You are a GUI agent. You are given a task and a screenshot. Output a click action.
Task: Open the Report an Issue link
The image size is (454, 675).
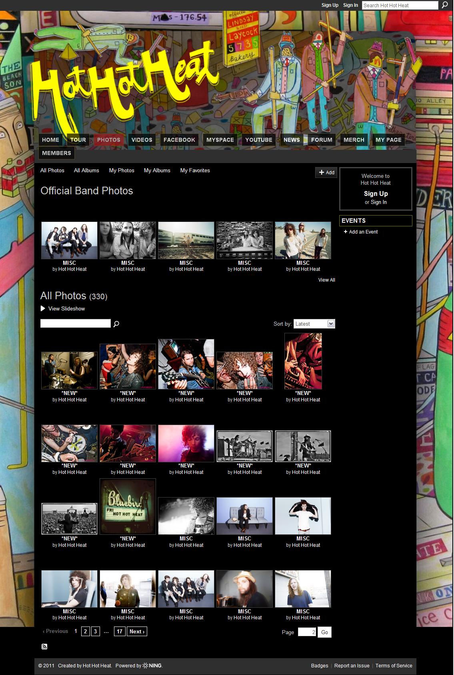pos(352,666)
